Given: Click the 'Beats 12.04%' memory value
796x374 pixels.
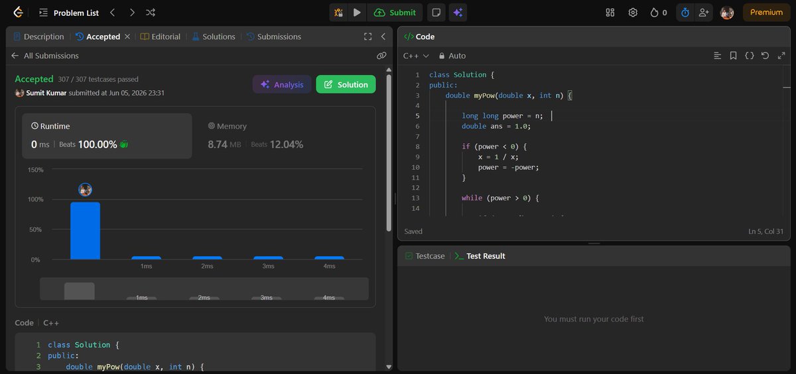Looking at the screenshot, I should point(277,144).
